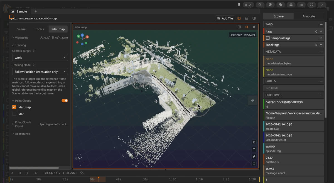Click the Camera Target help question mark
This screenshot has height=183, width=334.
[34, 51]
